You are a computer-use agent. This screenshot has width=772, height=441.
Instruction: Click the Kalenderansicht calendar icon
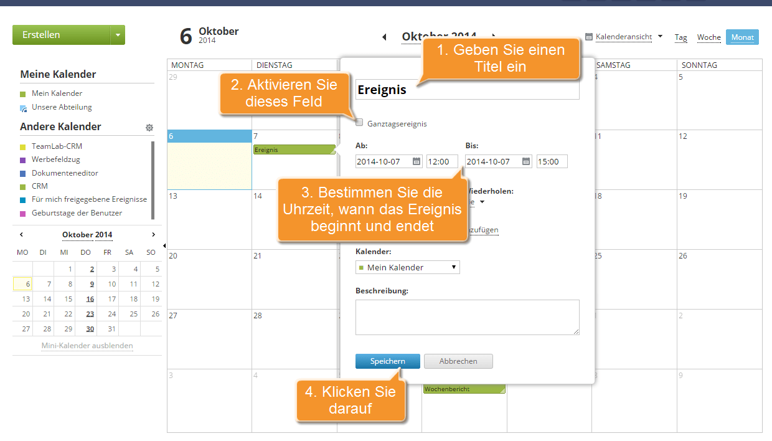tap(589, 37)
